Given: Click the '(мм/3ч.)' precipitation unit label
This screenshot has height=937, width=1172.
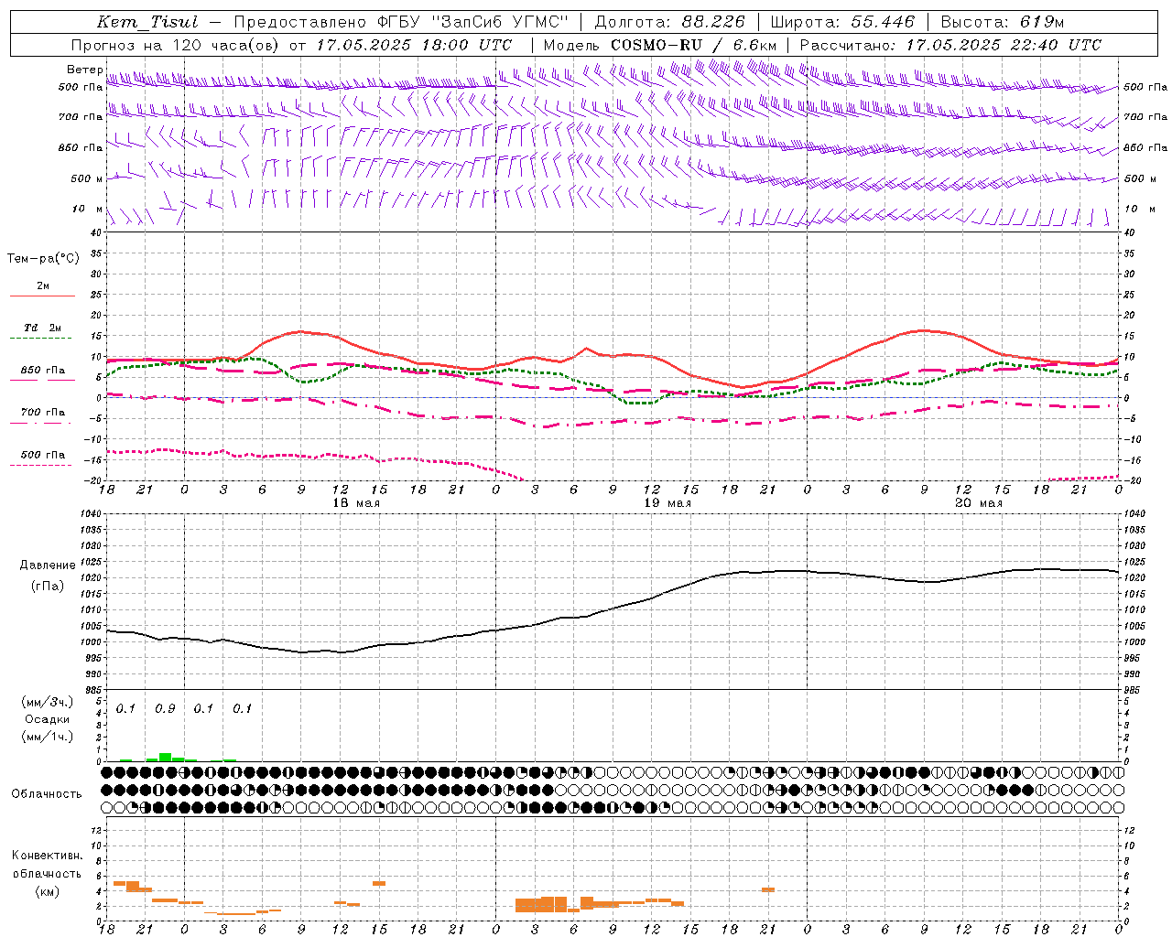Looking at the screenshot, I should click(x=48, y=702).
